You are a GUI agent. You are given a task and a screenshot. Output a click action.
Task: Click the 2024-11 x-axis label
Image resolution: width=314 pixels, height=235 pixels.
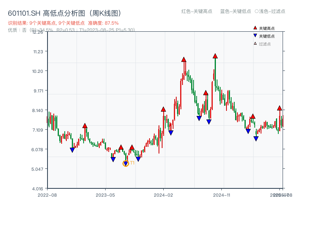222,195
